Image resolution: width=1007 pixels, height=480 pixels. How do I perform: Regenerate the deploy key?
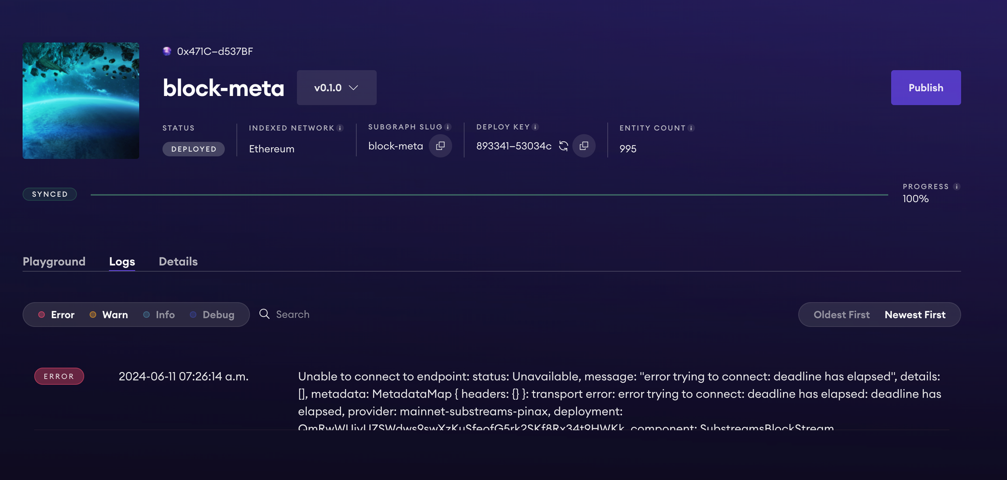[x=563, y=146]
